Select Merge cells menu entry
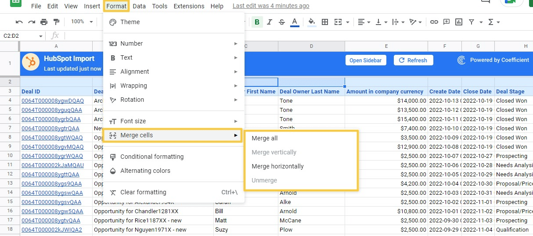 point(173,135)
